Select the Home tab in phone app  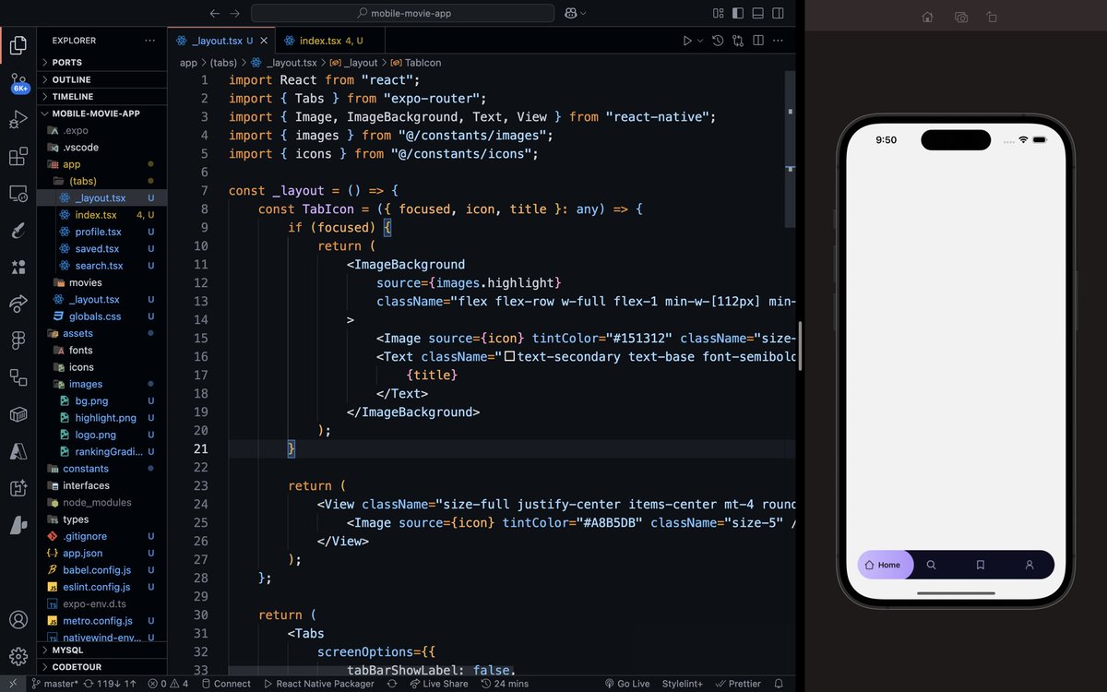[884, 565]
